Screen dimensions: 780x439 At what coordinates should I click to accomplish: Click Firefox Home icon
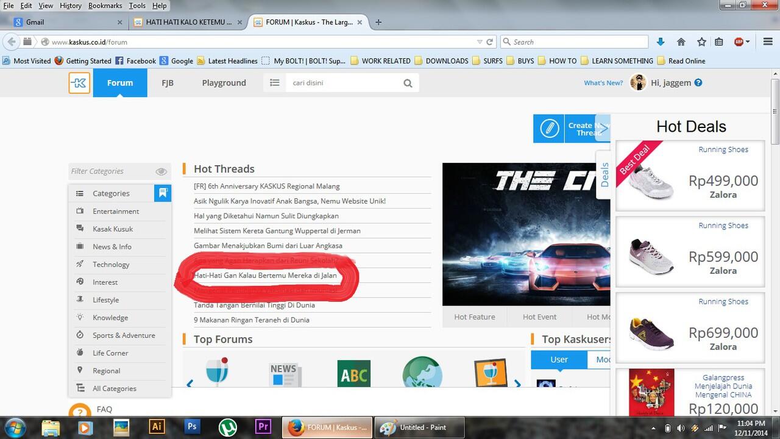click(x=681, y=41)
